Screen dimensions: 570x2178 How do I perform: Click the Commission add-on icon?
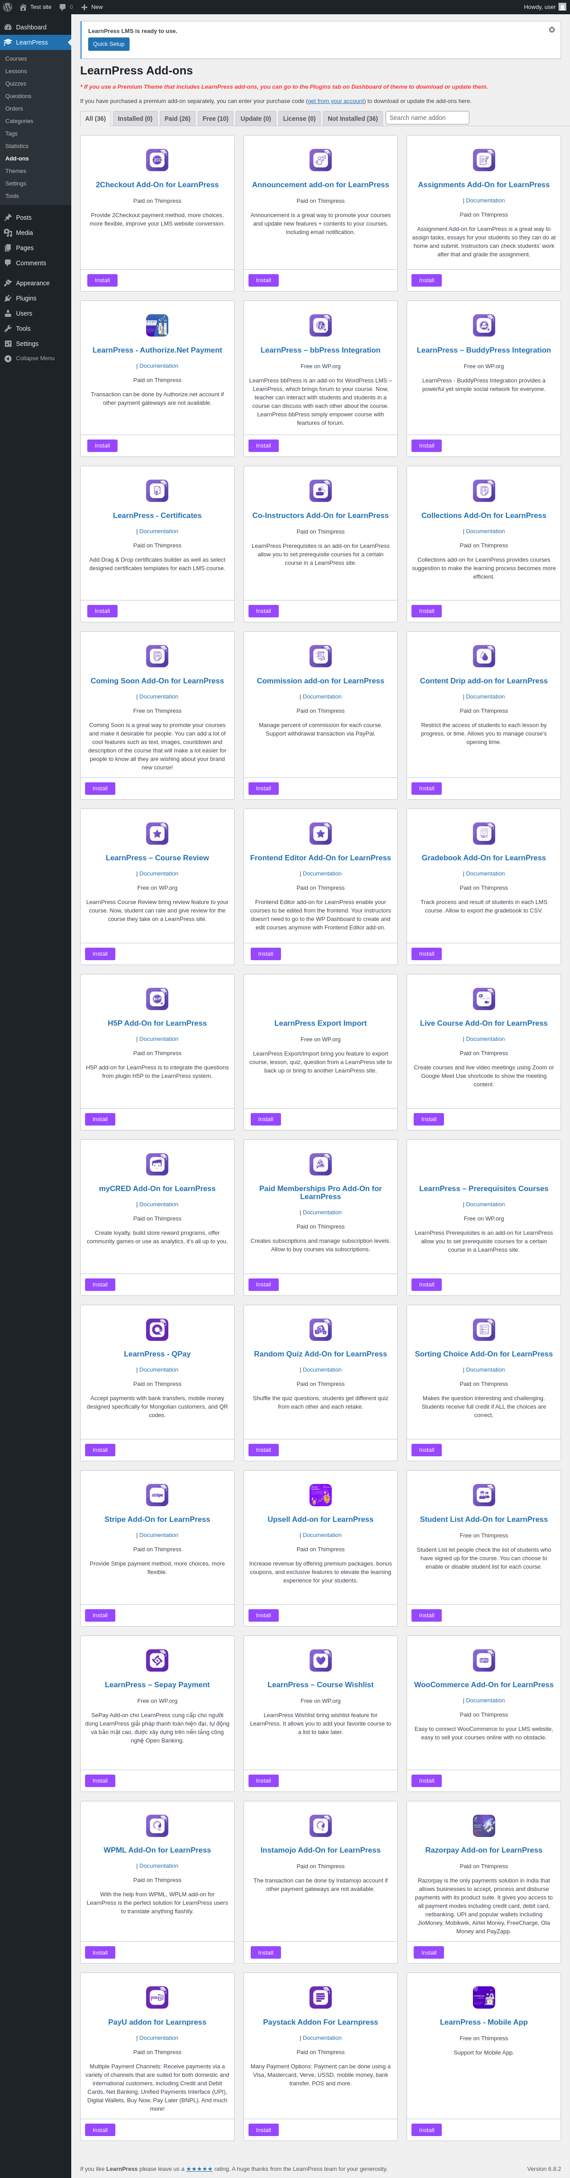point(320,656)
